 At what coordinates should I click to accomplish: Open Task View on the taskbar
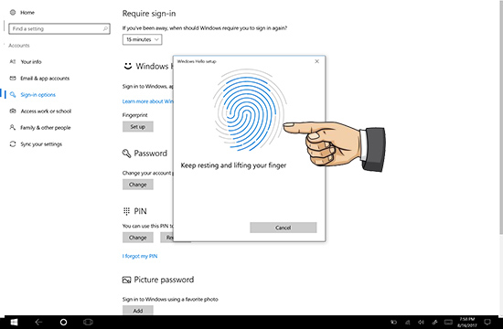click(88, 322)
